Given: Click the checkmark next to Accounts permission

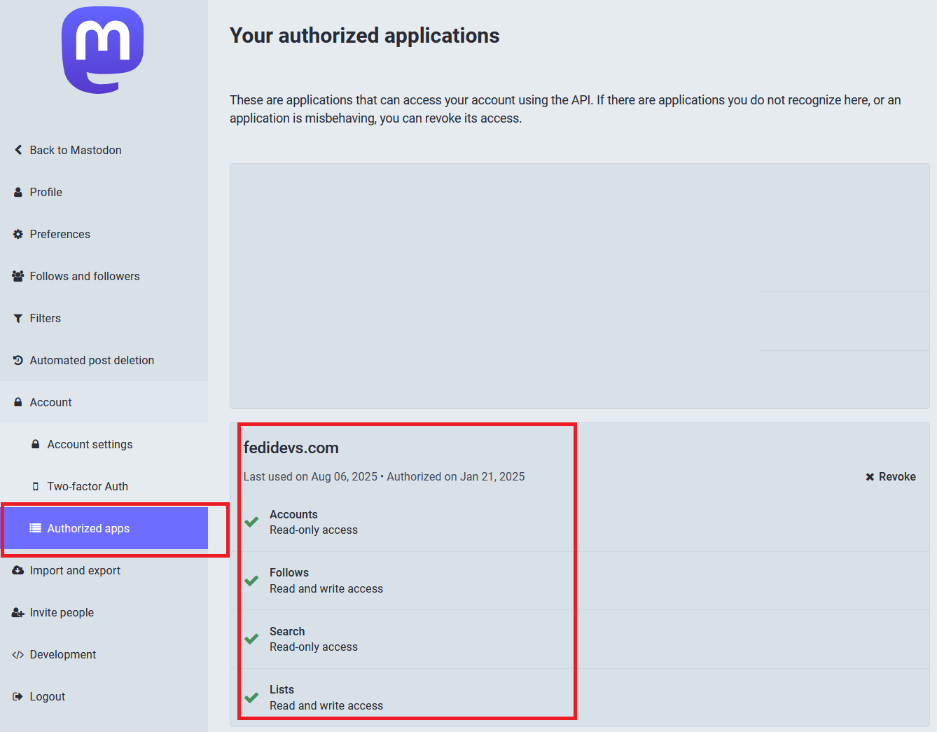Looking at the screenshot, I should point(252,522).
